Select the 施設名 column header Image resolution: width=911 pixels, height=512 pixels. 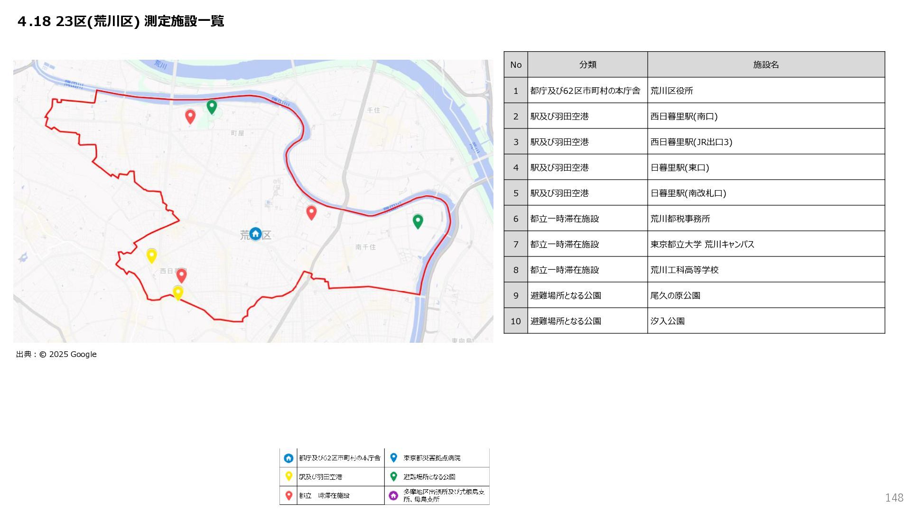[x=766, y=64]
